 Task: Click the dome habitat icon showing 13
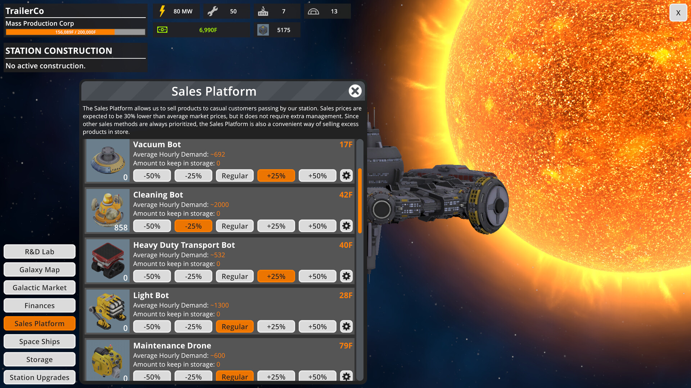(313, 11)
